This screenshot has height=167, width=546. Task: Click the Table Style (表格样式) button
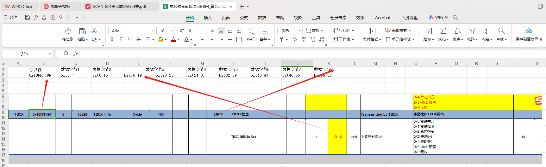pyautogui.click(x=398, y=31)
